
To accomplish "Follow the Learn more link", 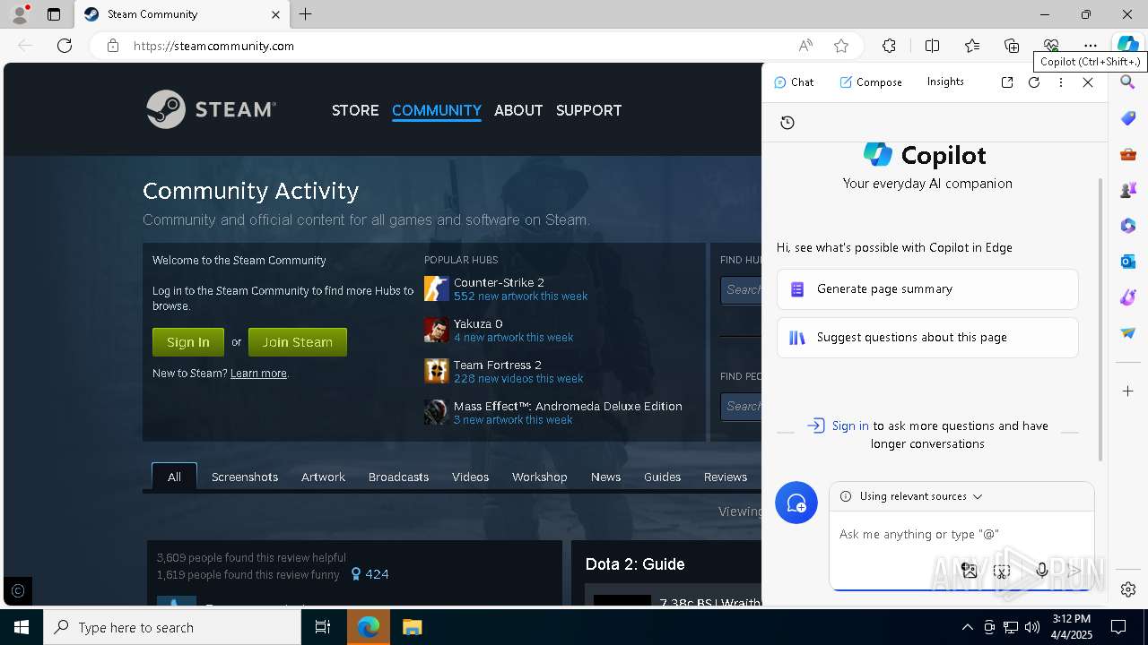I will (x=258, y=374).
